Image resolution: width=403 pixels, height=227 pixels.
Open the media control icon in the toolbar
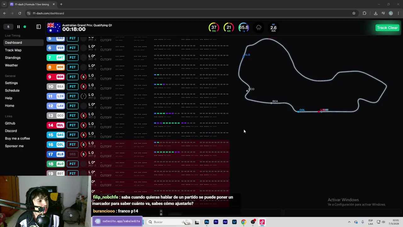click(383, 13)
